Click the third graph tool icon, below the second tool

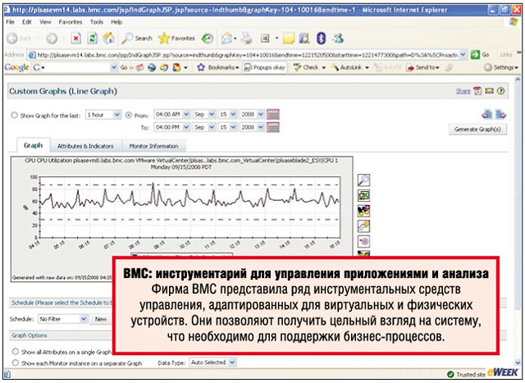tap(363, 211)
